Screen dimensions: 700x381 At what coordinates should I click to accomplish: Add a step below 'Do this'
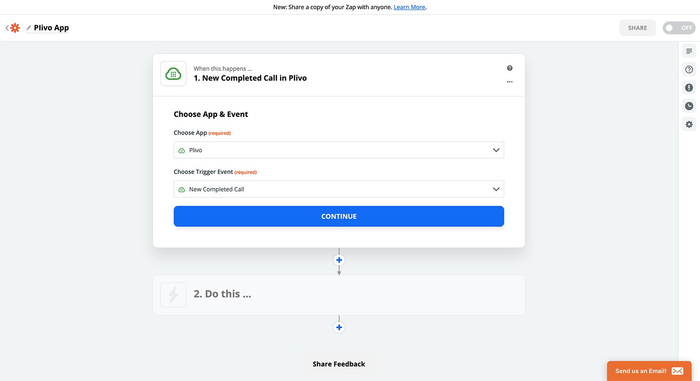pyautogui.click(x=339, y=328)
